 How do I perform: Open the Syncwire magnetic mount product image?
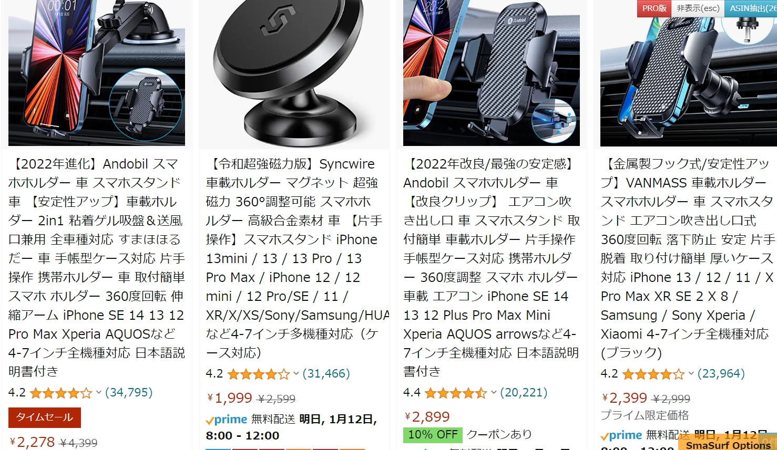[x=294, y=73]
